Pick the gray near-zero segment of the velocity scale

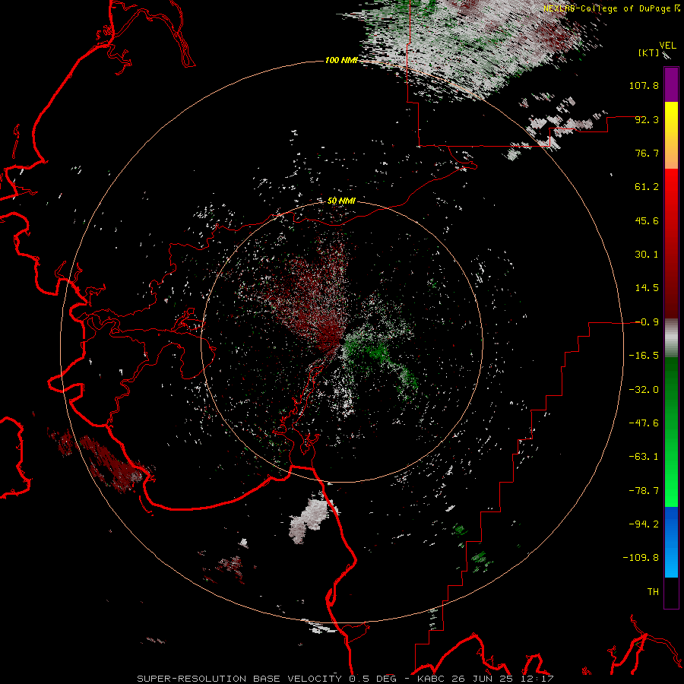click(x=671, y=338)
